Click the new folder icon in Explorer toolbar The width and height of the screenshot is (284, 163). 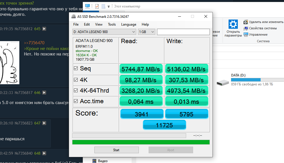pos(103,6)
